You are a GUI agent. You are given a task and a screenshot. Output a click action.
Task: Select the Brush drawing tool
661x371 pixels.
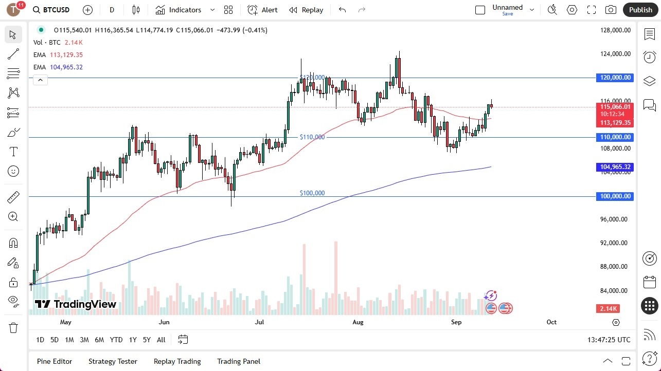tap(13, 132)
